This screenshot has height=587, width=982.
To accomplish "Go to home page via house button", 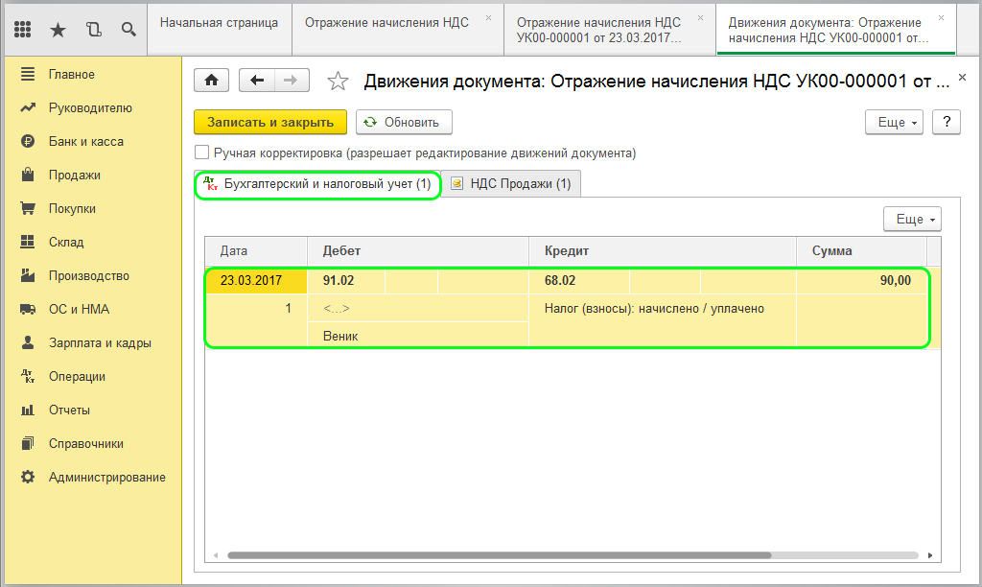I will [211, 81].
